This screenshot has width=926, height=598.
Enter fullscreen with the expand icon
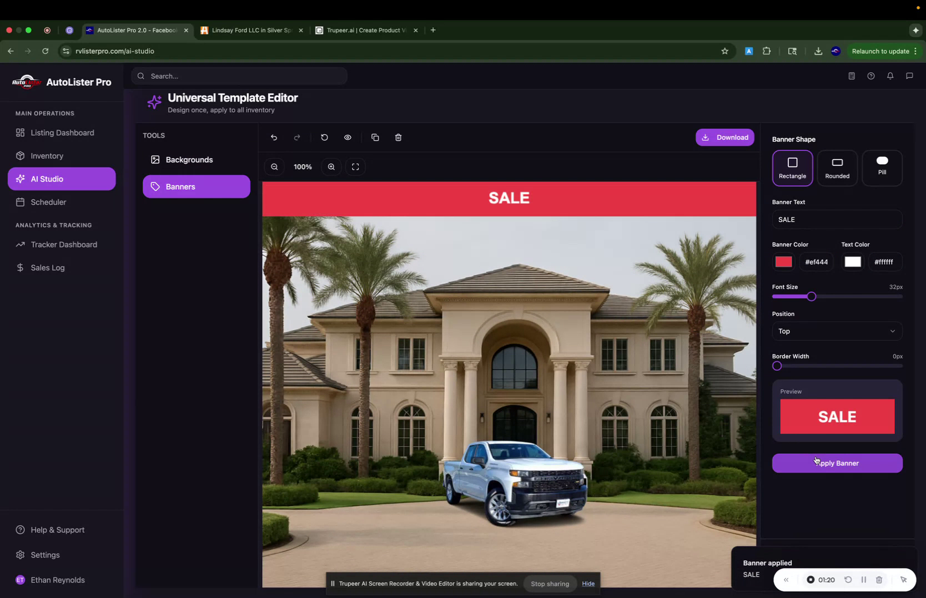point(355,166)
